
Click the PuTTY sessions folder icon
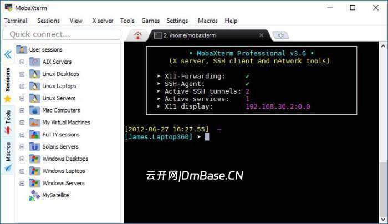[x=34, y=134]
